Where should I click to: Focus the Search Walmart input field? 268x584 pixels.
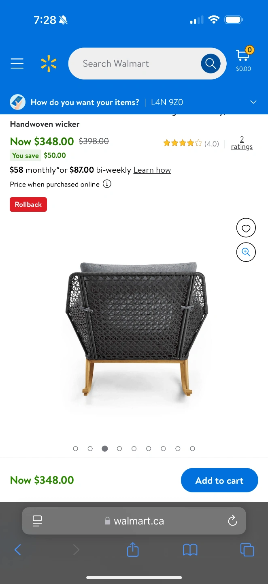click(134, 64)
